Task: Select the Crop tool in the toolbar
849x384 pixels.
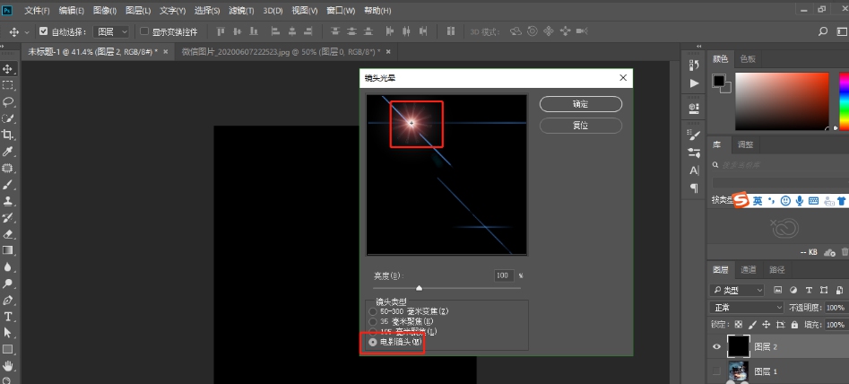Action: [x=8, y=135]
